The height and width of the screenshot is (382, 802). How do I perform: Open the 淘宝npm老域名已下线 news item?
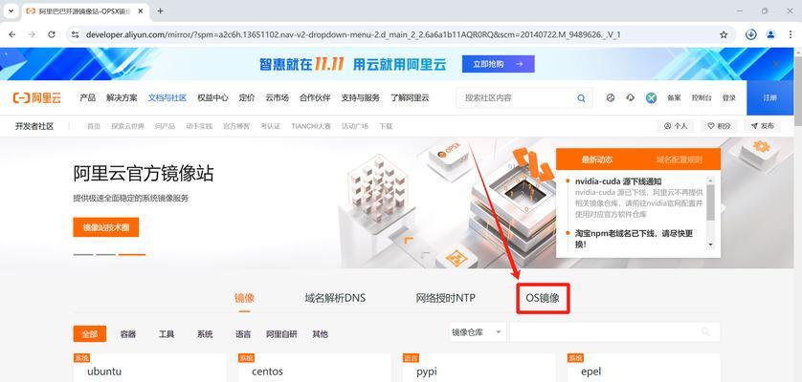(634, 239)
